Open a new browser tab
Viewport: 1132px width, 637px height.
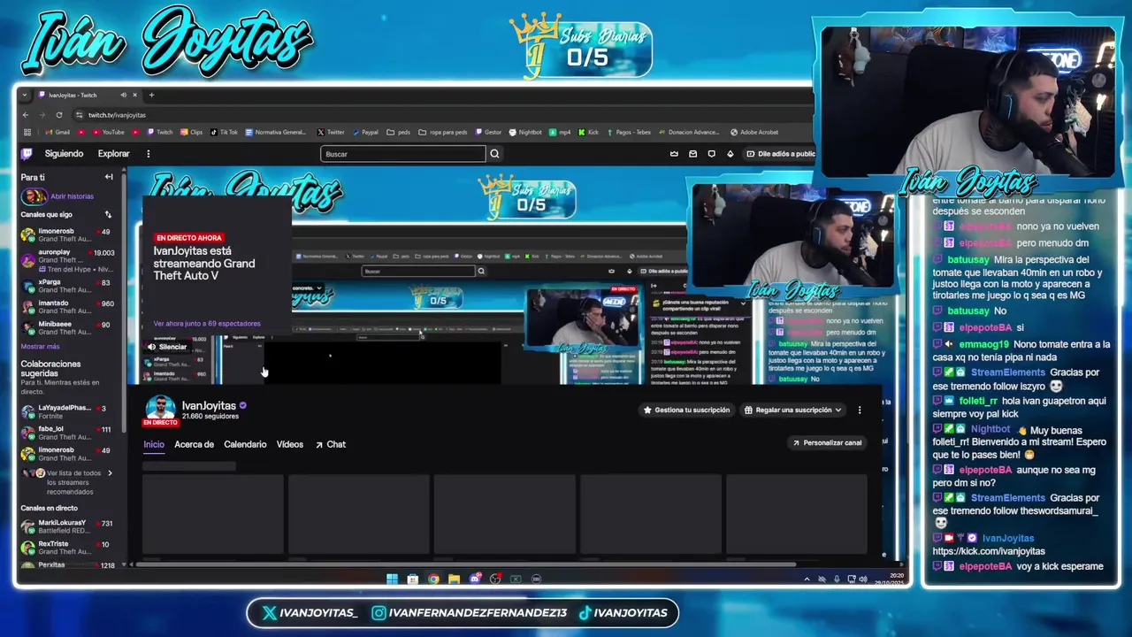151,95
